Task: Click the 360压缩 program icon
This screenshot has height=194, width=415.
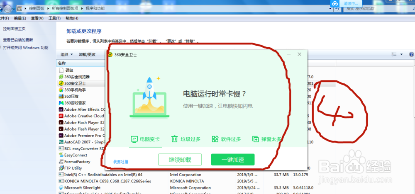Action: click(61, 97)
